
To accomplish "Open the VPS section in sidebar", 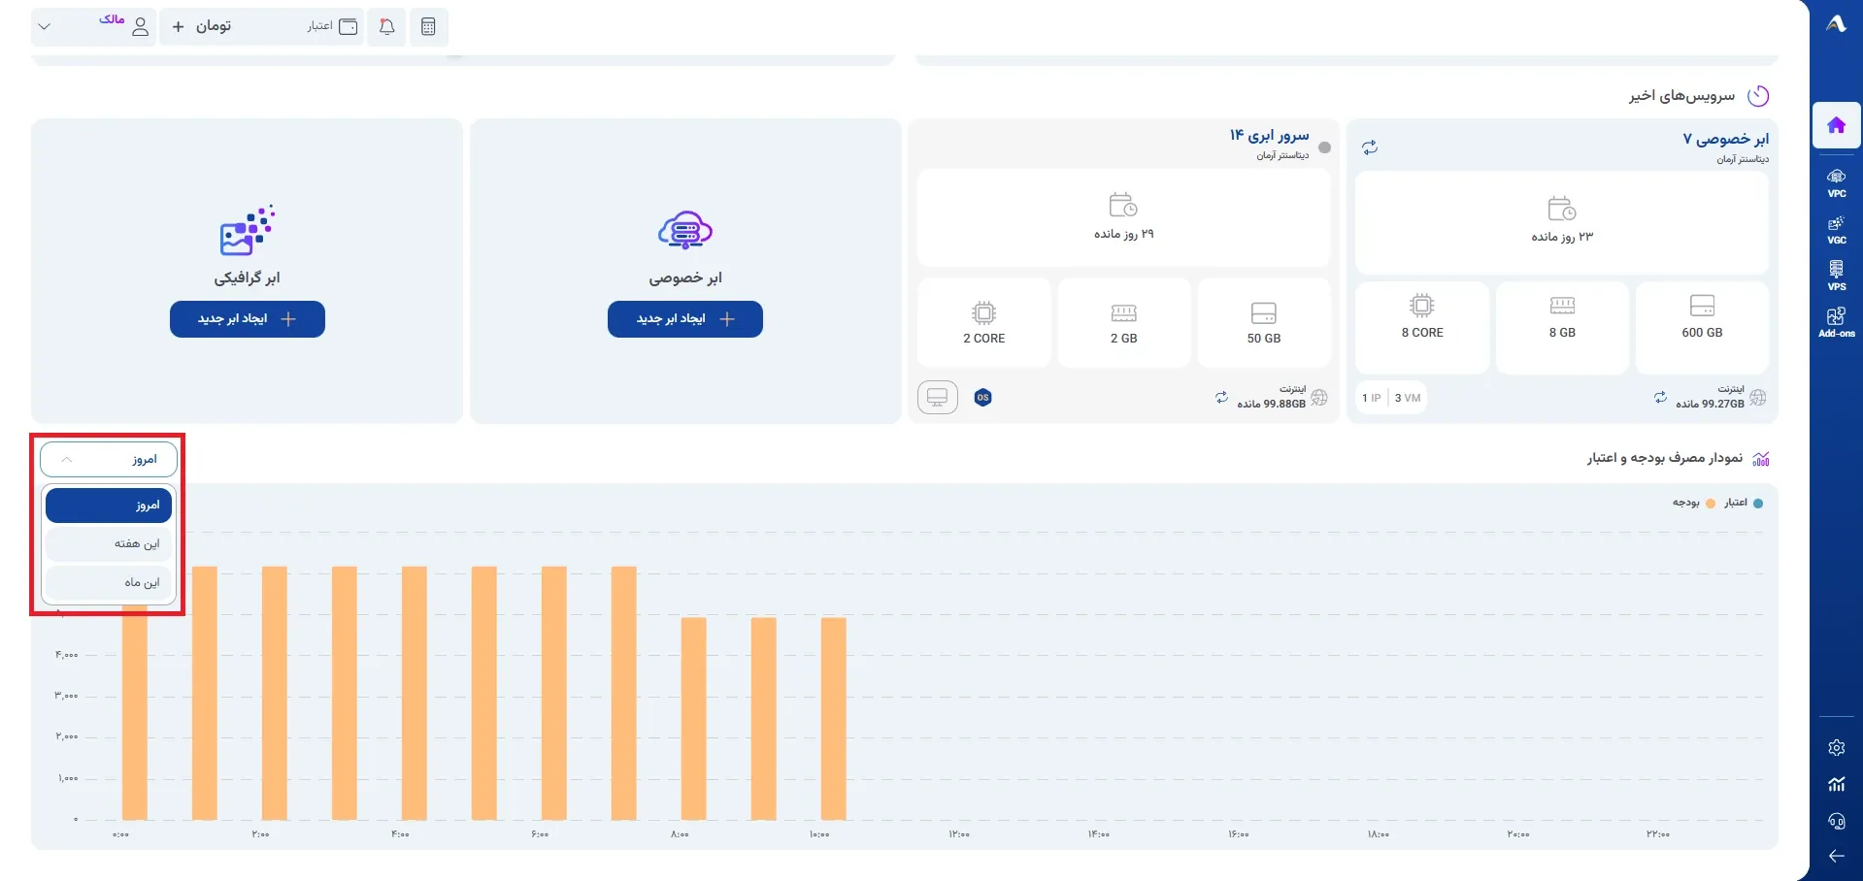I will 1836,276.
